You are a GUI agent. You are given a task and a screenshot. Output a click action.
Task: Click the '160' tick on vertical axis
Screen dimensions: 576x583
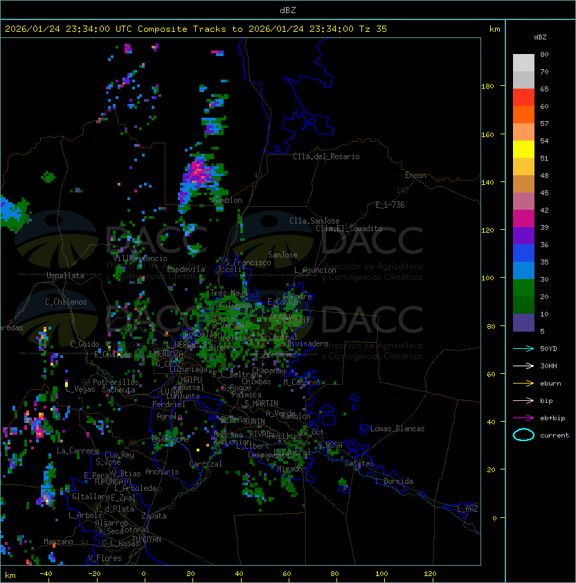click(487, 134)
